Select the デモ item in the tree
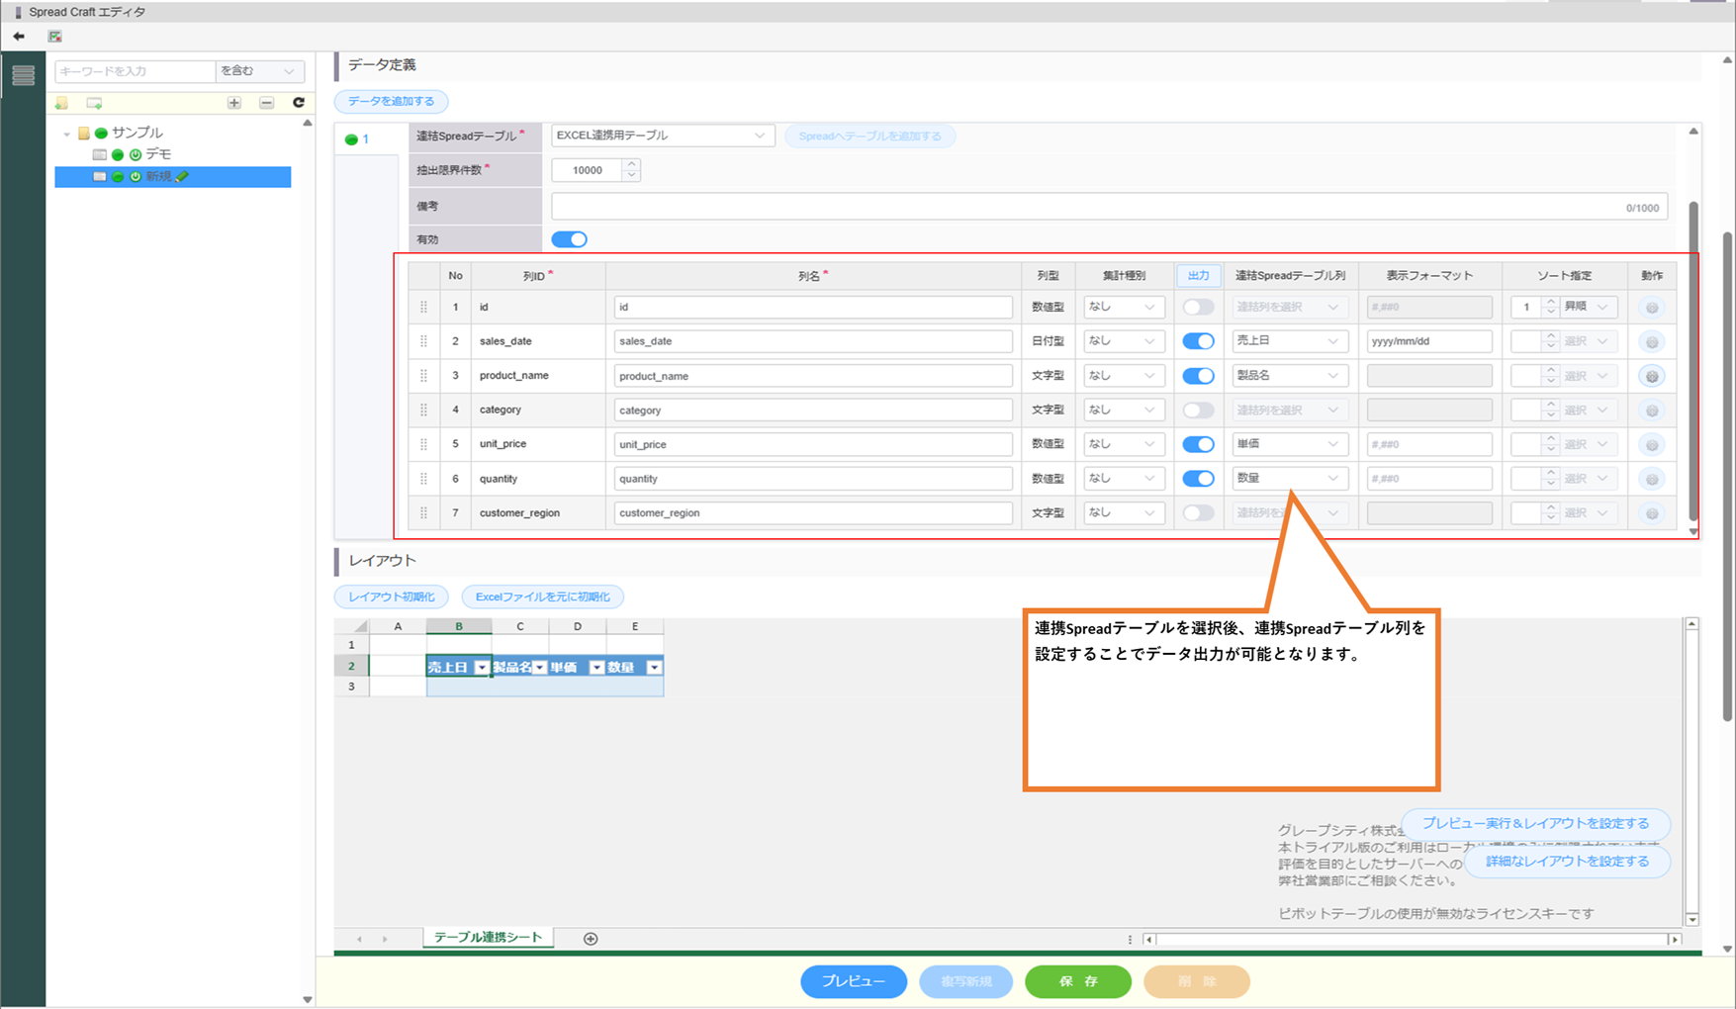The image size is (1736, 1009). [158, 154]
